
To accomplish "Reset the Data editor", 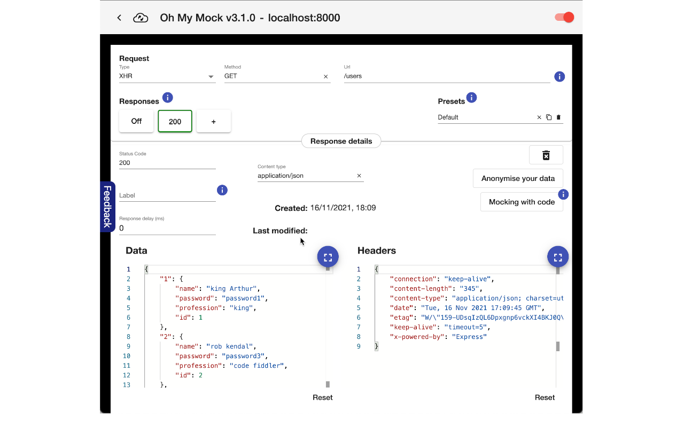I will (323, 397).
